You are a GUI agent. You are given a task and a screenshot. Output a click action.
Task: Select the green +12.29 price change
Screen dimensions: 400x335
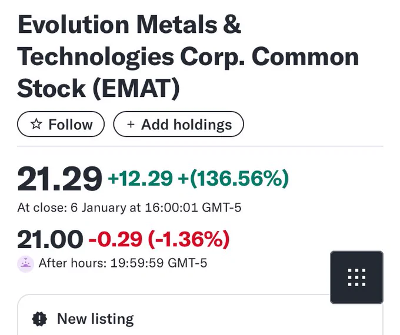(x=141, y=178)
